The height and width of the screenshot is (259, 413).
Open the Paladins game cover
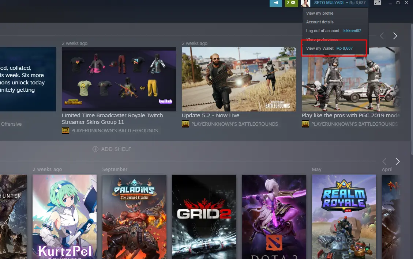[x=134, y=216]
